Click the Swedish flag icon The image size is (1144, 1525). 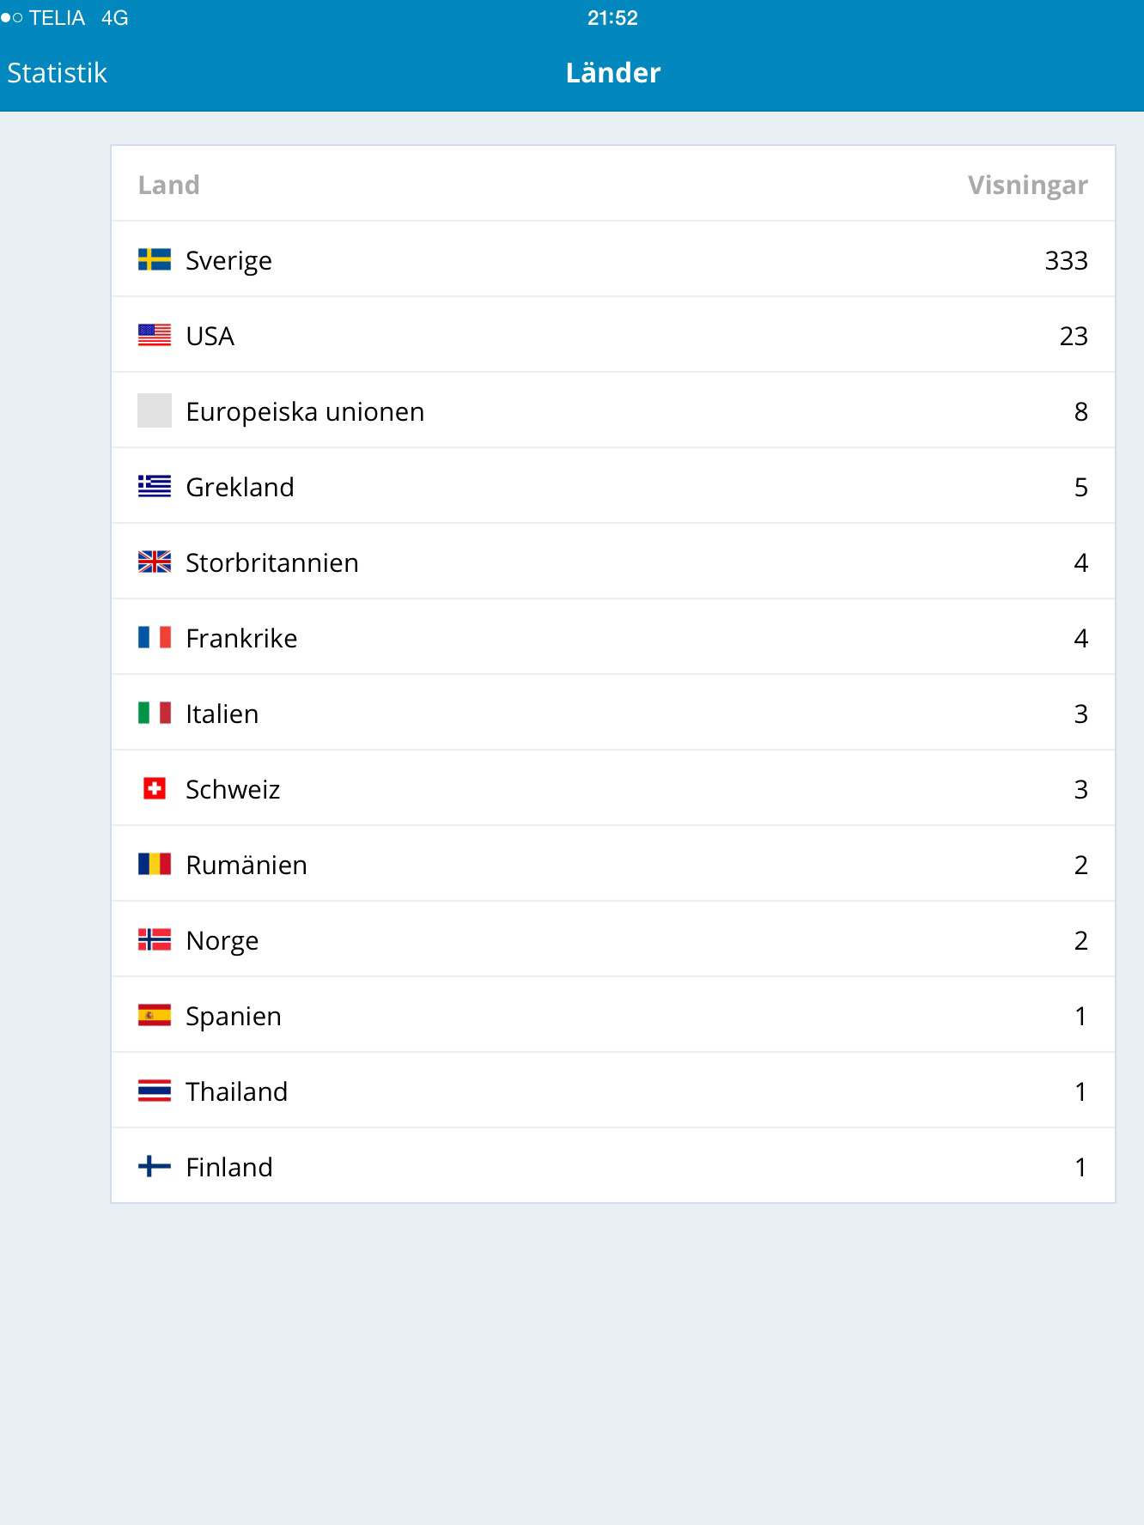click(x=155, y=259)
